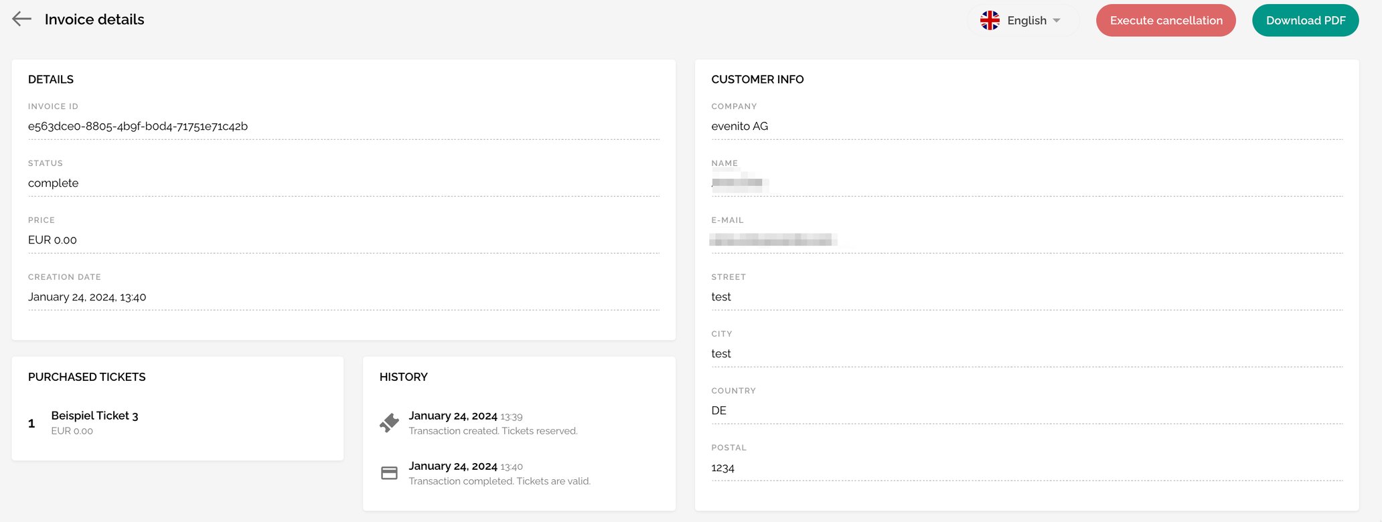Screen dimensions: 1382x522
Task: Expand the English language chevron
Action: pos(1057,21)
